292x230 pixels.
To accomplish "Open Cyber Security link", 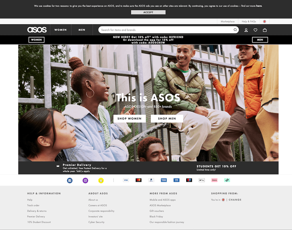I will 96,222.
